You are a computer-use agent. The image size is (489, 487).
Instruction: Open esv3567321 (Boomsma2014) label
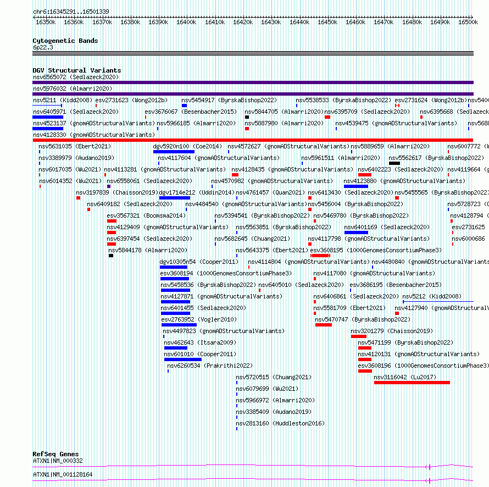[x=146, y=215]
